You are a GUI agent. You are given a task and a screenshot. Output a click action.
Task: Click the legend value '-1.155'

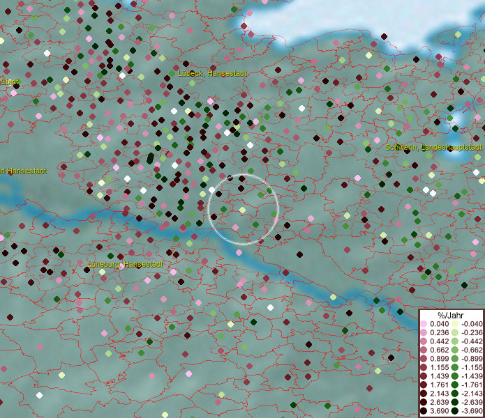pos(472,367)
